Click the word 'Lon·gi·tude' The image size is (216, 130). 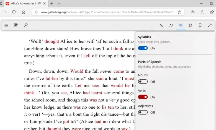41,122
